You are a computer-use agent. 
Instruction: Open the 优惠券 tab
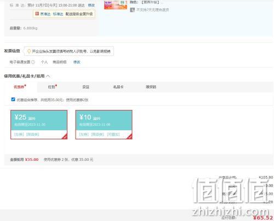pos(20,87)
